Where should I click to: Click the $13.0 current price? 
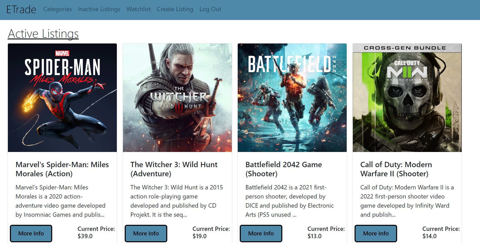(x=315, y=236)
